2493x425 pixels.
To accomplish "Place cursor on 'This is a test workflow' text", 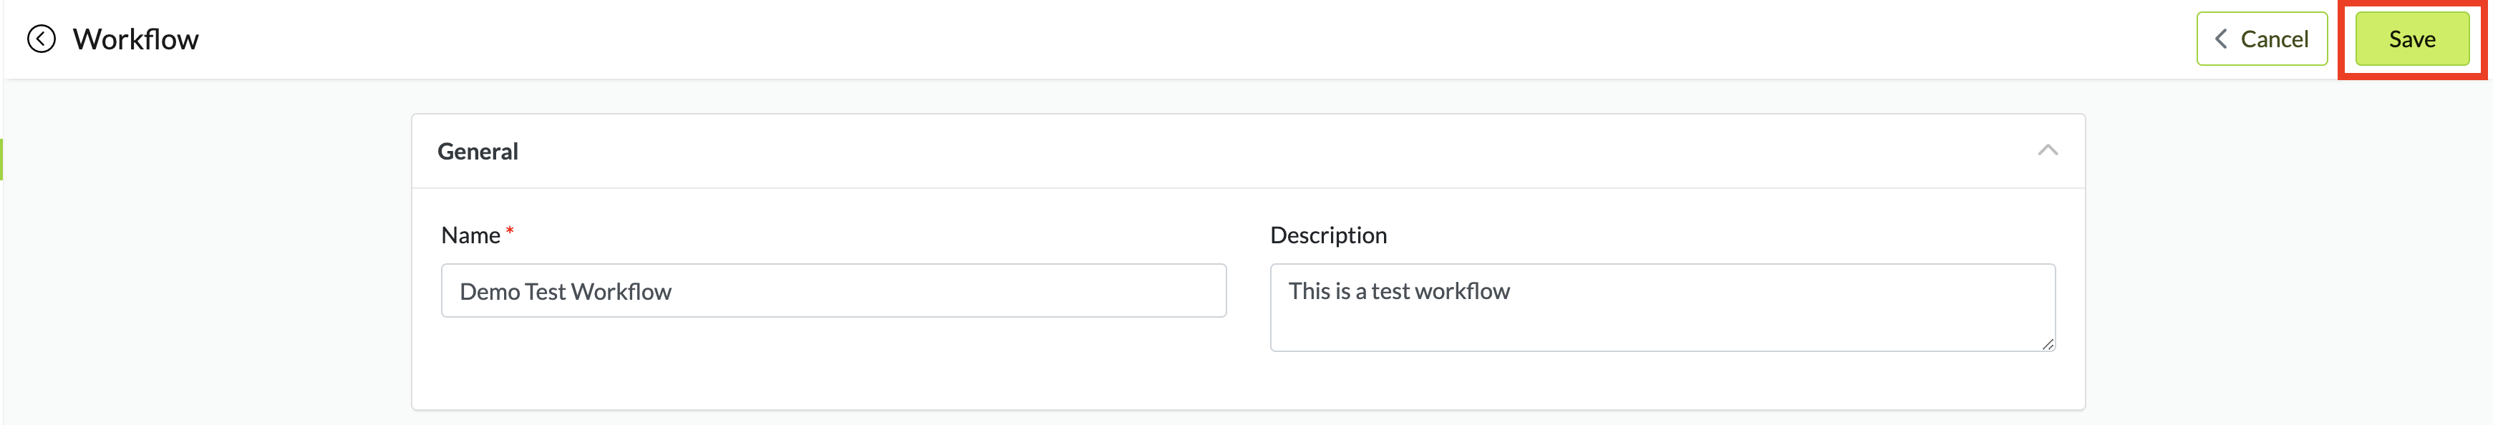I will 1398,291.
